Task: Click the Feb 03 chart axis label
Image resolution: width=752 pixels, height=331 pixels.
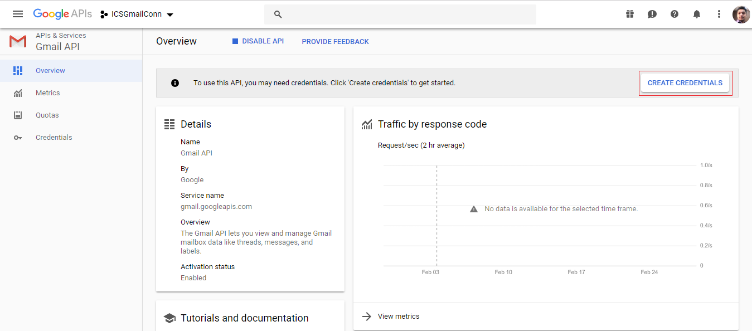Action: (x=430, y=272)
